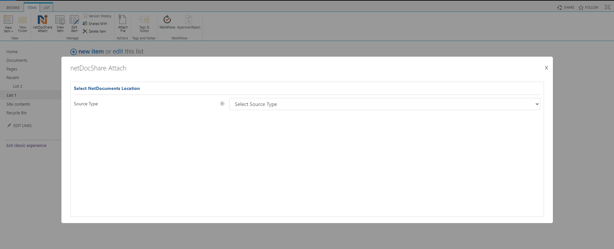Go to Home in left navigation

tap(12, 52)
